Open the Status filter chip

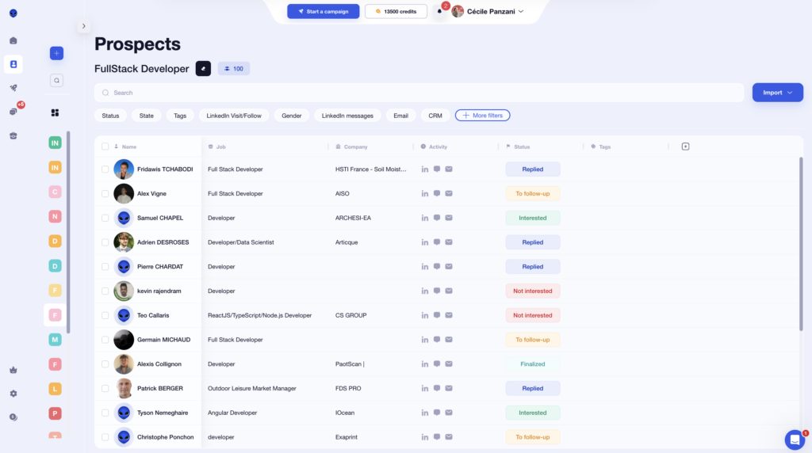coord(110,116)
